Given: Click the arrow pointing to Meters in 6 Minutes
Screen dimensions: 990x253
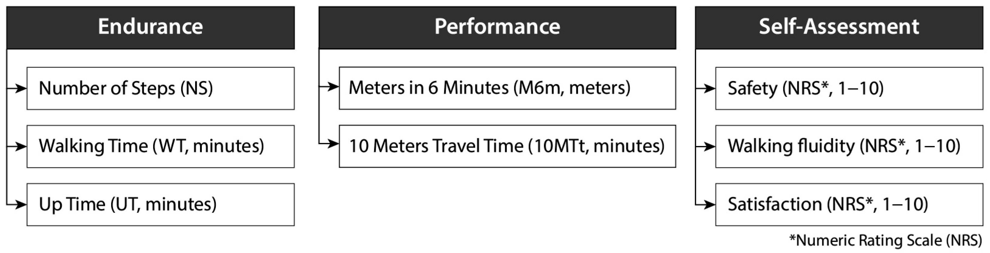Looking at the screenshot, I should coord(329,87).
